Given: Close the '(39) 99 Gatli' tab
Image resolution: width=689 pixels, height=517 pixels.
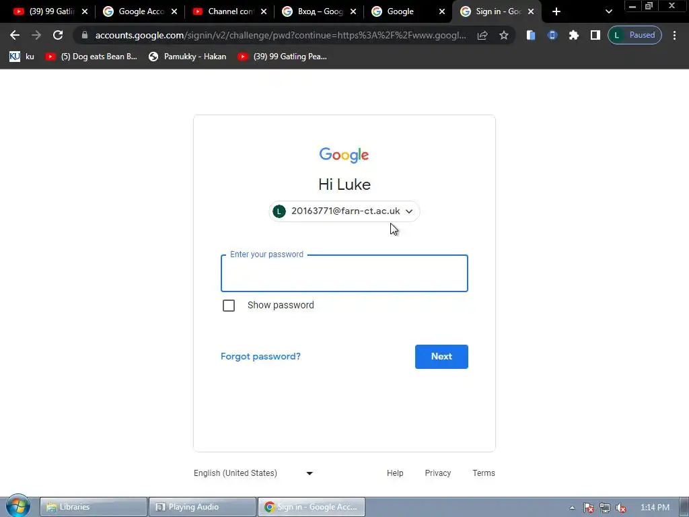Looking at the screenshot, I should click(85, 11).
